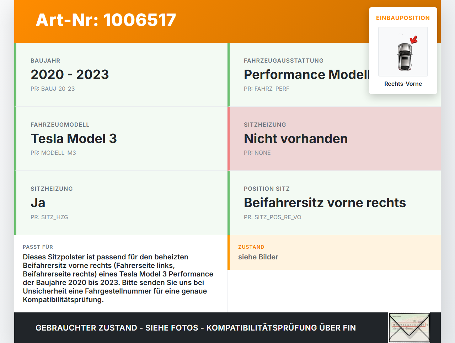Viewport: 455px width, 343px height.
Task: Click the Art-Nr: 1006517 heading
Action: [x=106, y=20]
